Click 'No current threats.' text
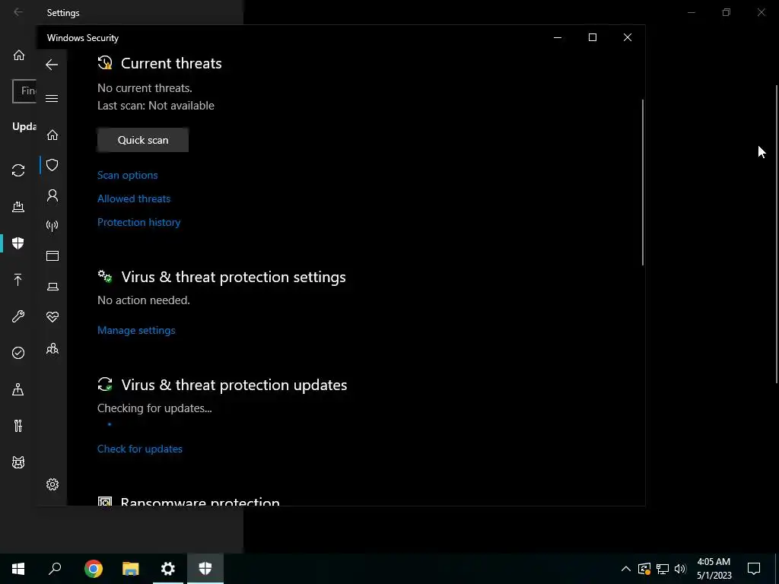This screenshot has width=779, height=584. point(145,88)
